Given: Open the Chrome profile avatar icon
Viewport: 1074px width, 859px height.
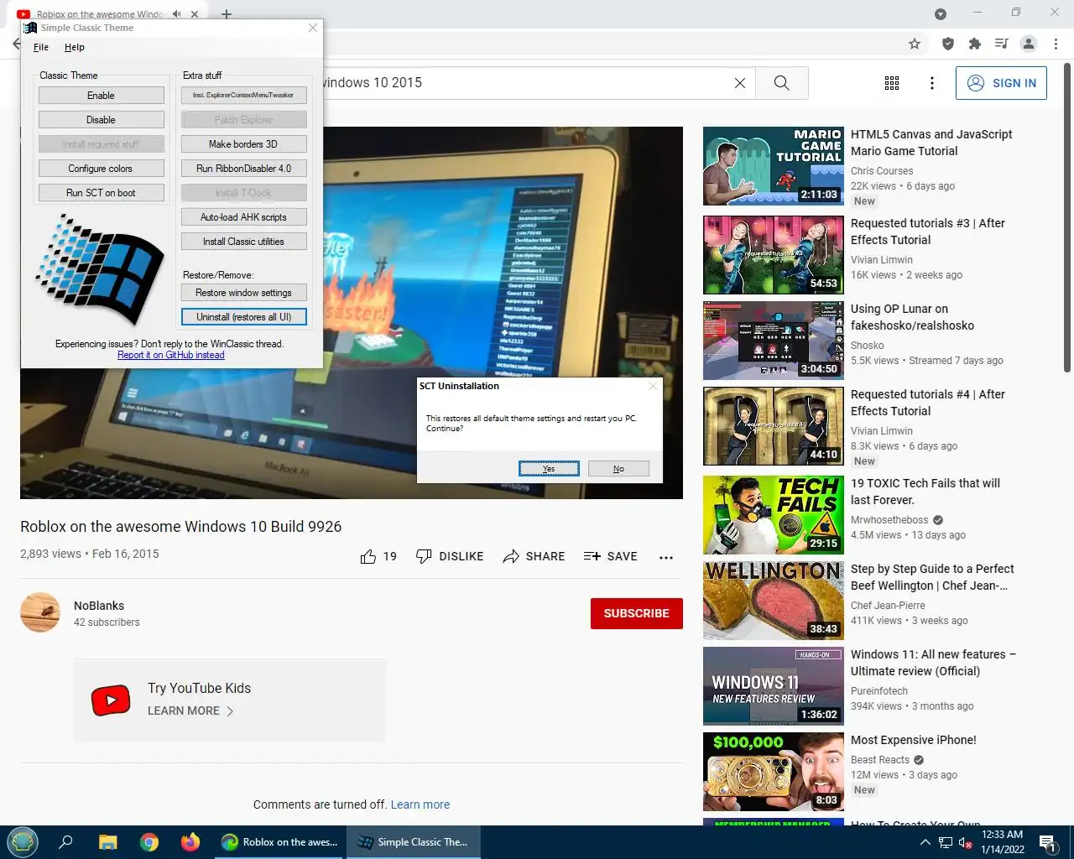Looking at the screenshot, I should (1029, 44).
